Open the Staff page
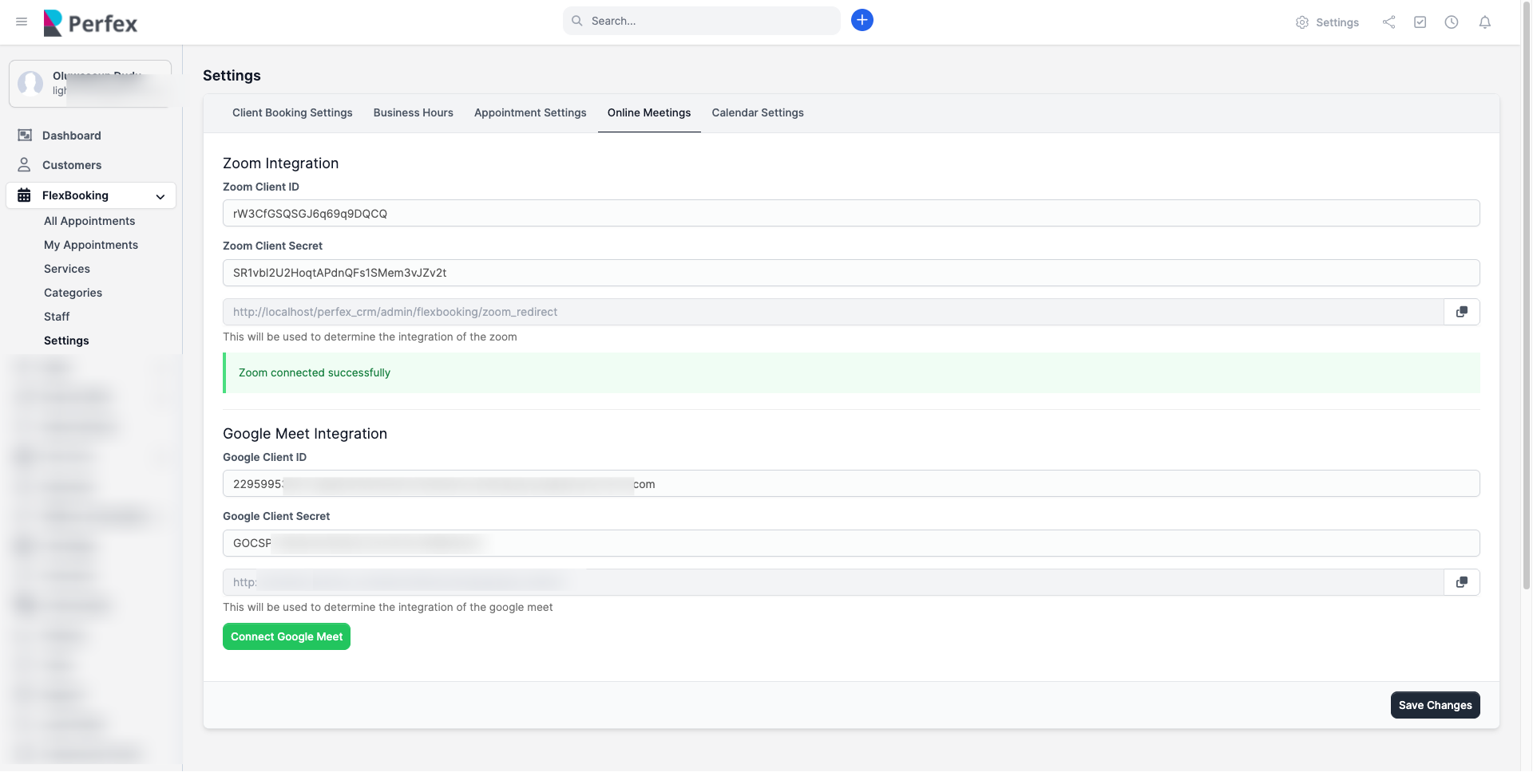 [57, 317]
